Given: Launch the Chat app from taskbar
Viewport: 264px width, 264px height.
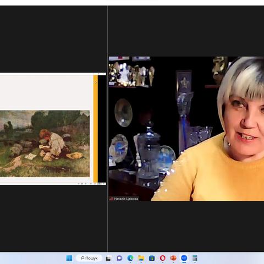Looking at the screenshot, I should click(119, 258).
